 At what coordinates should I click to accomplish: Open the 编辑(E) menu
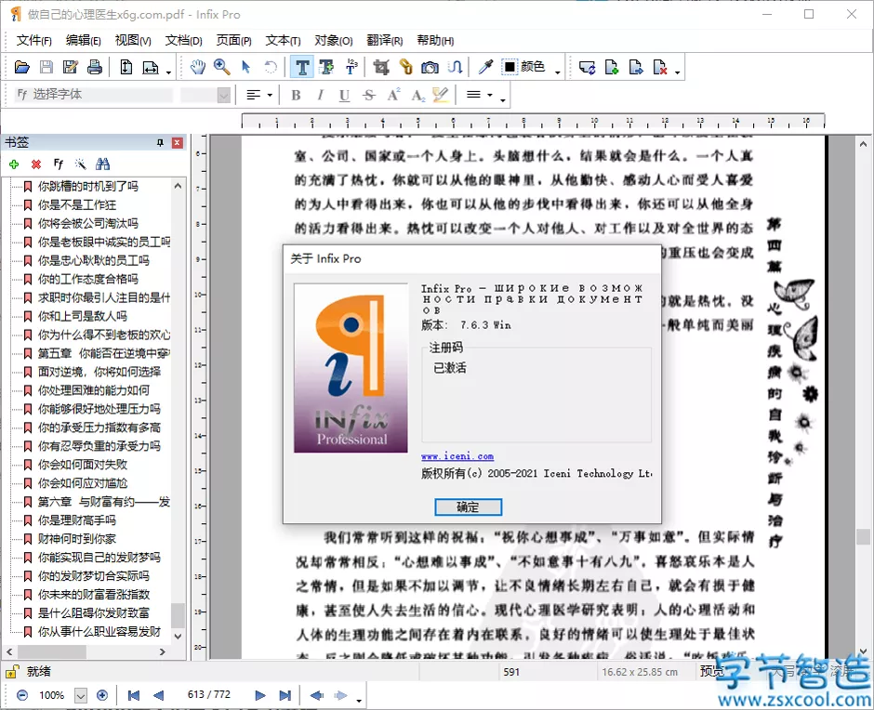pyautogui.click(x=83, y=41)
